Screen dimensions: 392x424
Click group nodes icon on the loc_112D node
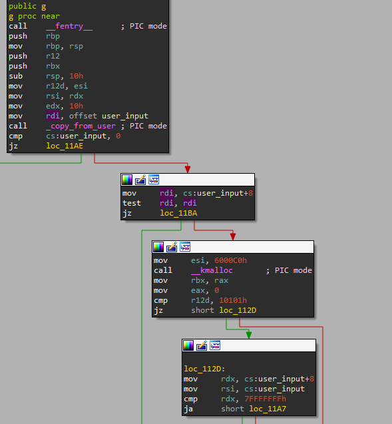tap(215, 345)
